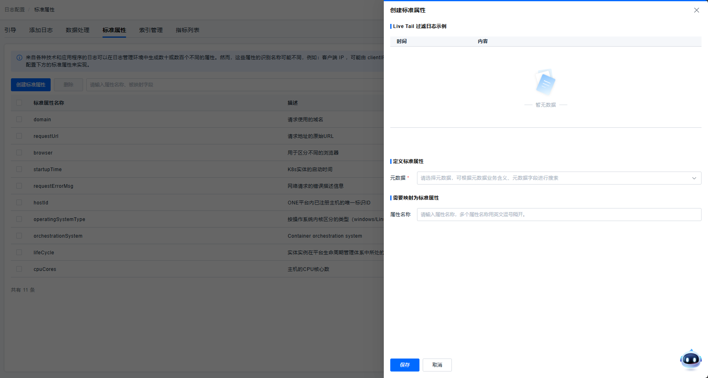This screenshot has width=708, height=378.
Task: Click the 创建标准属性 button
Action: (x=31, y=85)
